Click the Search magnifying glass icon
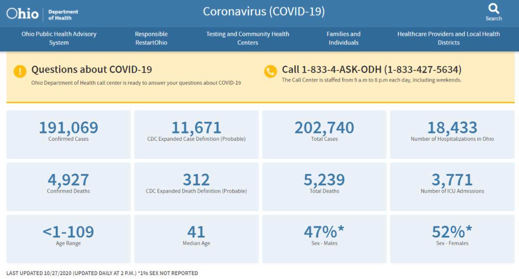 493,9
